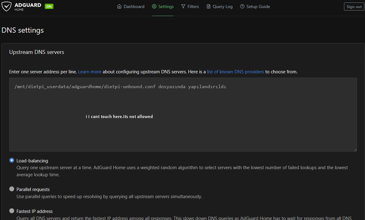Click the dietpi-unbound.conf placeholder text
The image size is (365, 220).
tap(120, 87)
